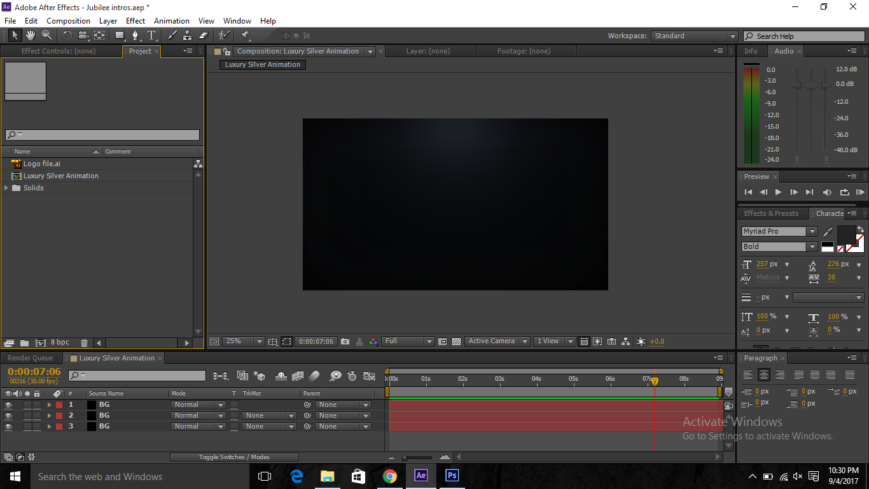Open the Composition Flowchart from viewer
Image resolution: width=869 pixels, height=489 pixels.
click(x=626, y=341)
